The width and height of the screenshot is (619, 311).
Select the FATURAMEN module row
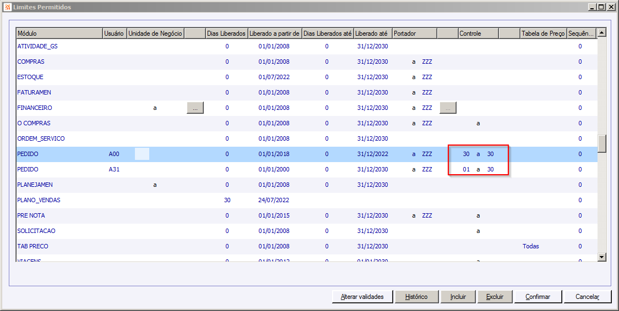306,92
